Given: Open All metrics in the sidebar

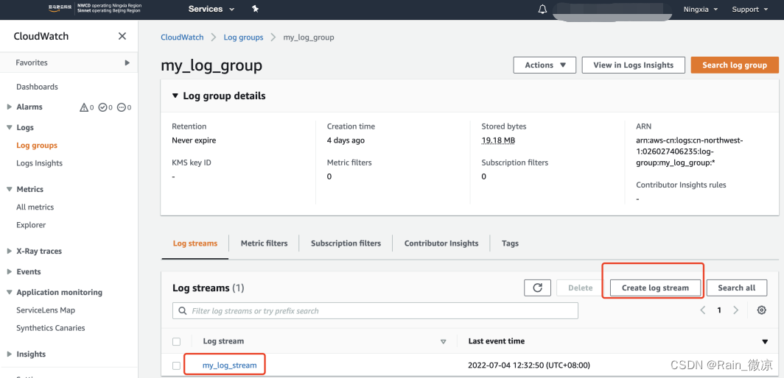Looking at the screenshot, I should [x=35, y=207].
